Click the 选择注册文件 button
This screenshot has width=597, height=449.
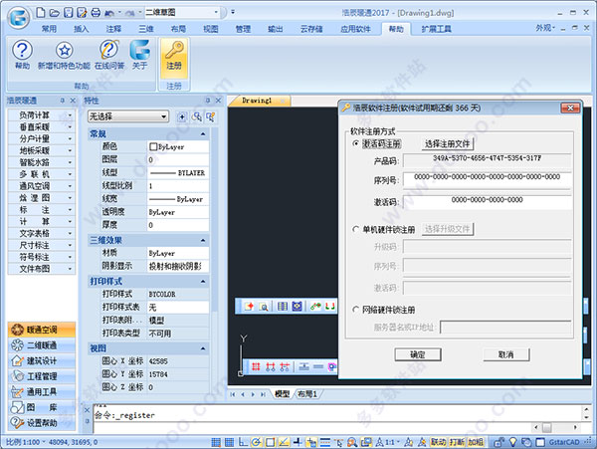[448, 143]
